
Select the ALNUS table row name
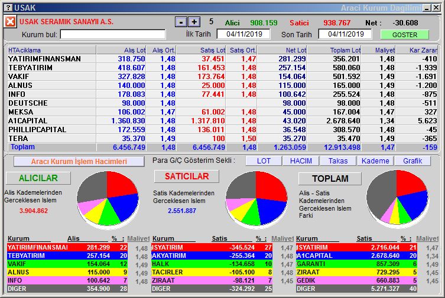pyautogui.click(x=20, y=85)
